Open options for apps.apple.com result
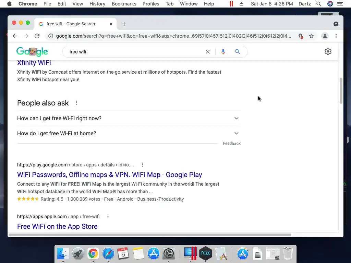This screenshot has height=263, width=351. point(108,216)
